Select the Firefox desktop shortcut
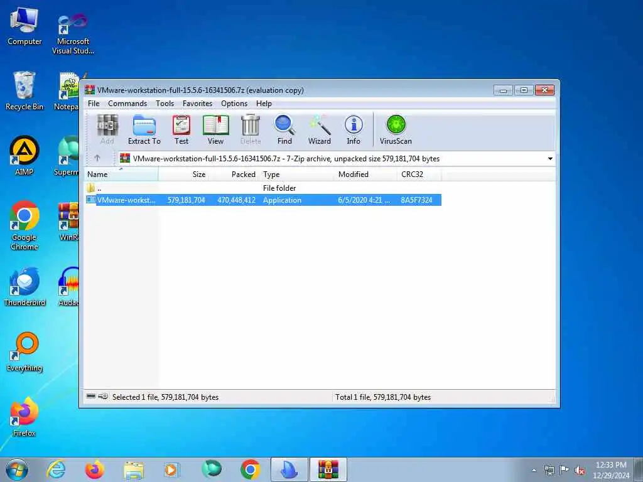The height and width of the screenshot is (482, 643). (x=24, y=417)
